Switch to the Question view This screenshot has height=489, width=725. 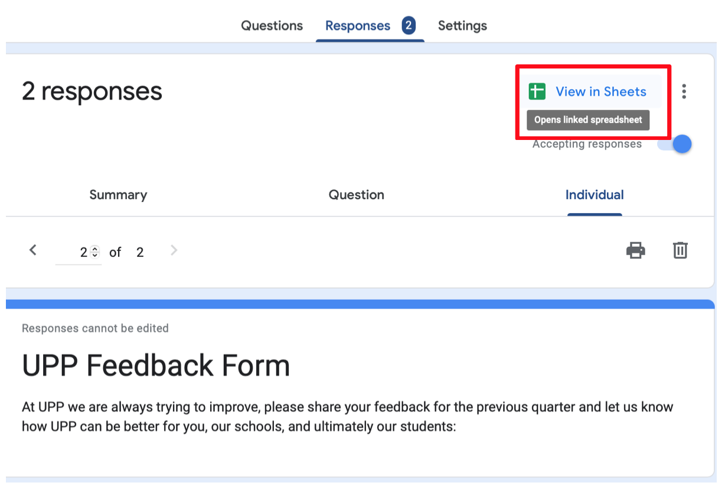click(357, 195)
